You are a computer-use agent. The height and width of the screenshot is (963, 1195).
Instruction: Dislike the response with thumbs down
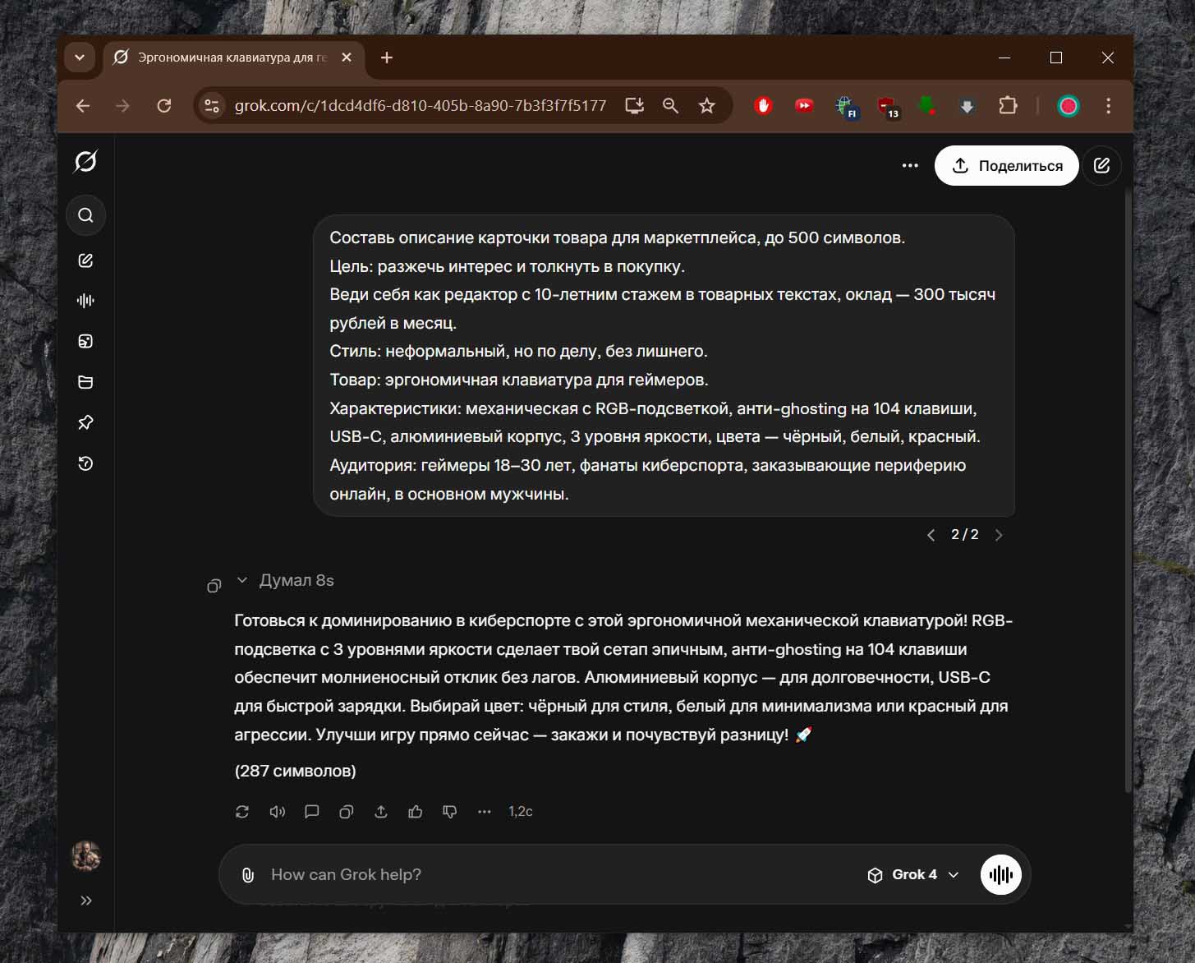pyautogui.click(x=450, y=812)
